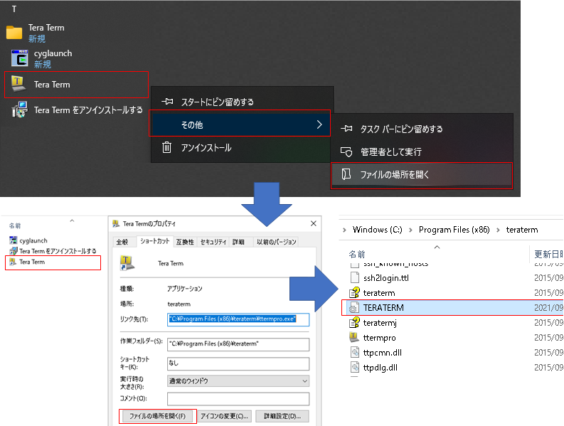This screenshot has width=564, height=426.
Task: Select the teratermj help file
Action: coord(380,323)
